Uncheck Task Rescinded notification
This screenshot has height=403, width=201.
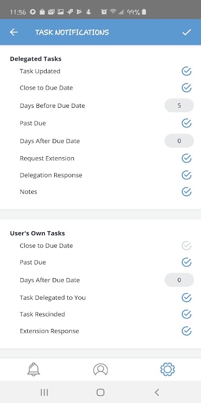click(x=186, y=314)
